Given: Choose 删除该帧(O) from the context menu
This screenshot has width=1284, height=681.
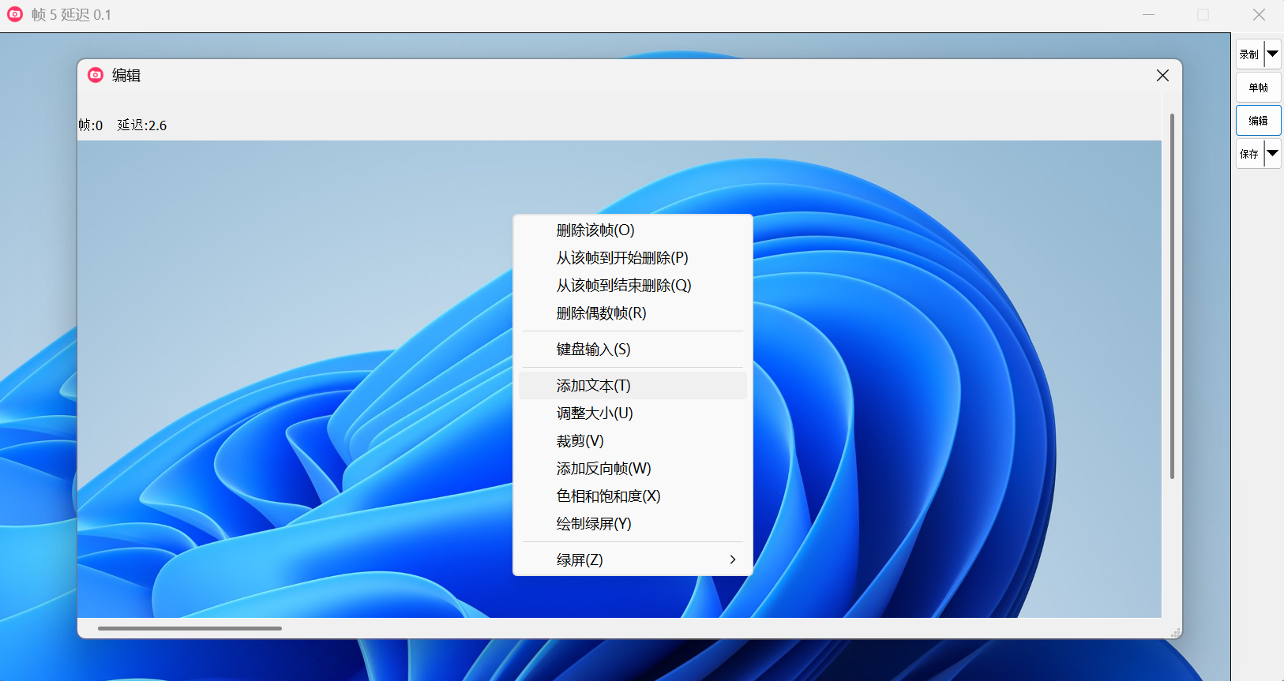Looking at the screenshot, I should point(633,230).
